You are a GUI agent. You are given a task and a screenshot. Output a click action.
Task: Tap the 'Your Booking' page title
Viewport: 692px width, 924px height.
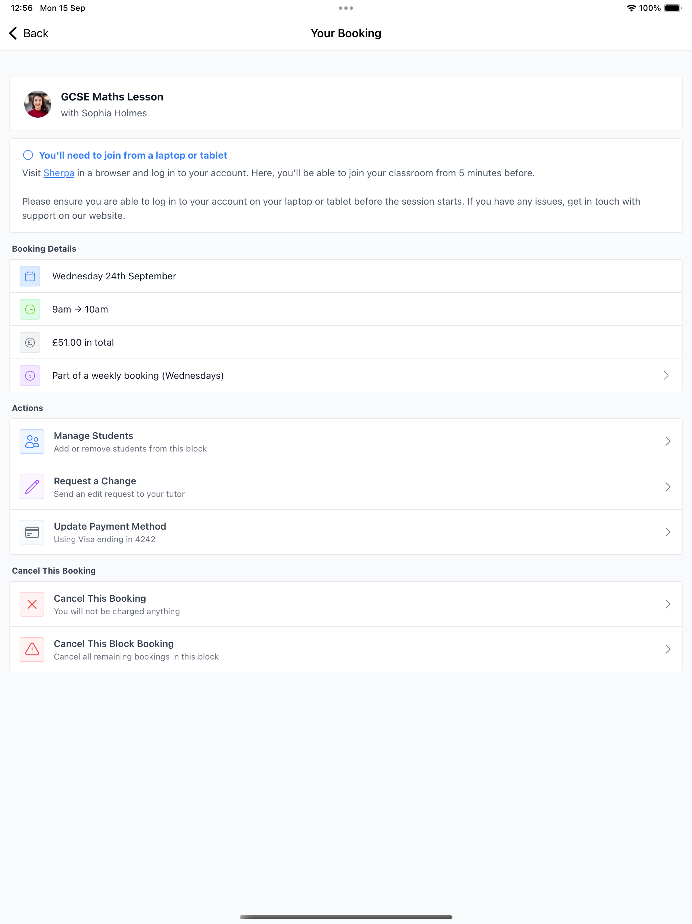tap(346, 33)
